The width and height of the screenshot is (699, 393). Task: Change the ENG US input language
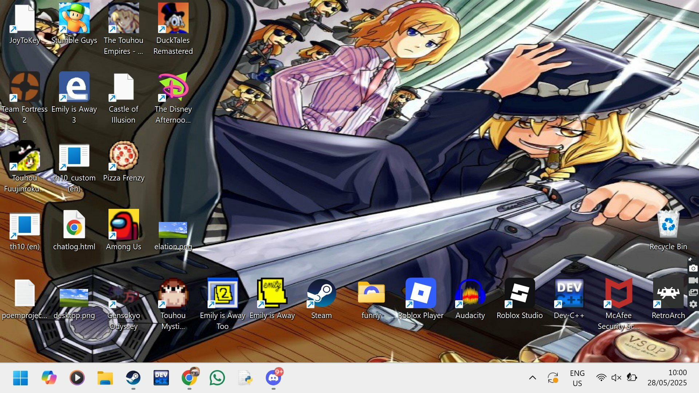[x=577, y=378]
